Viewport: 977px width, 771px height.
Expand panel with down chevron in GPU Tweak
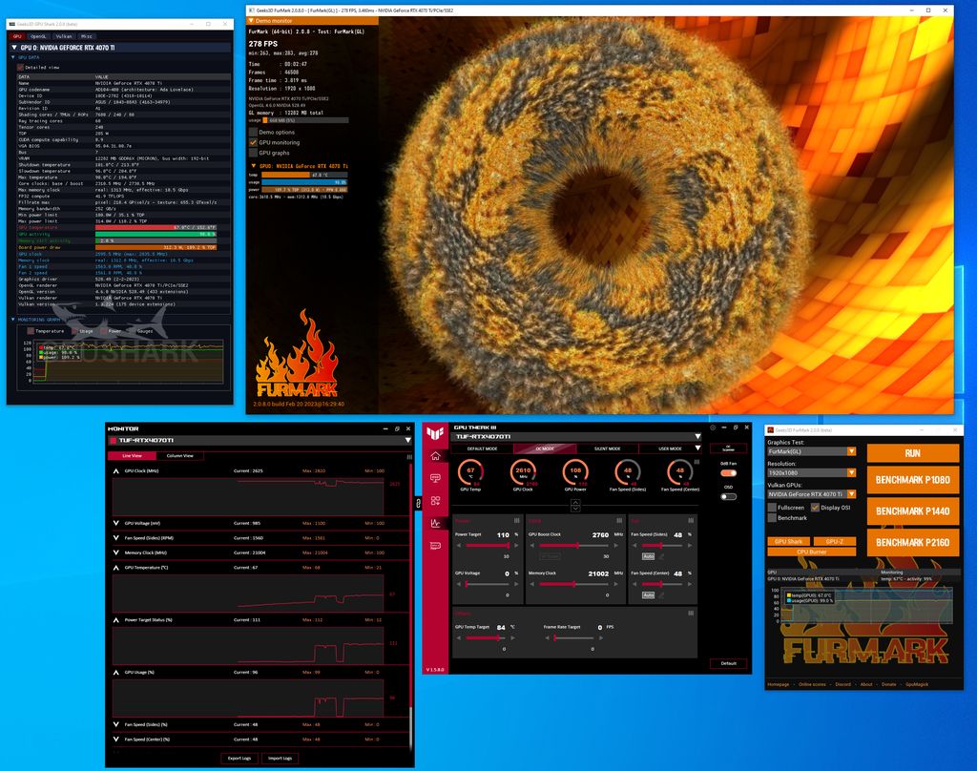[575, 509]
